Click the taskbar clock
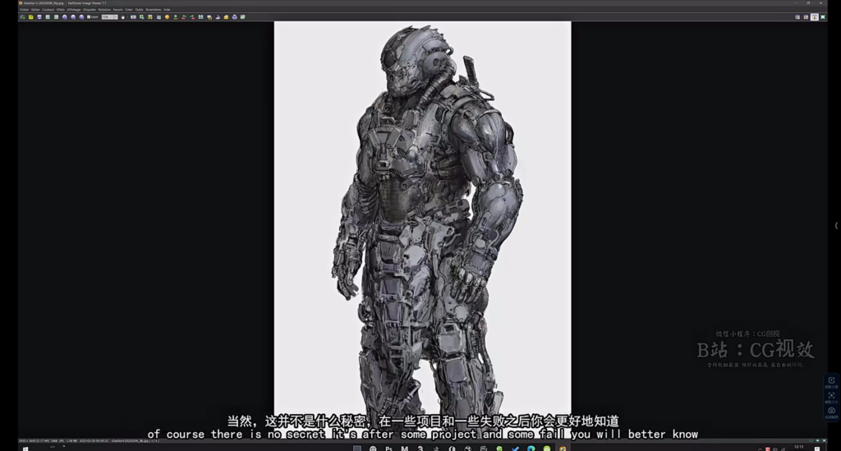The width and height of the screenshot is (841, 451). [x=798, y=447]
